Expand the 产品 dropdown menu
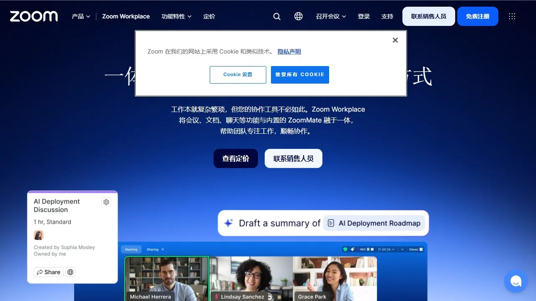Image resolution: width=536 pixels, height=301 pixels. [x=81, y=16]
